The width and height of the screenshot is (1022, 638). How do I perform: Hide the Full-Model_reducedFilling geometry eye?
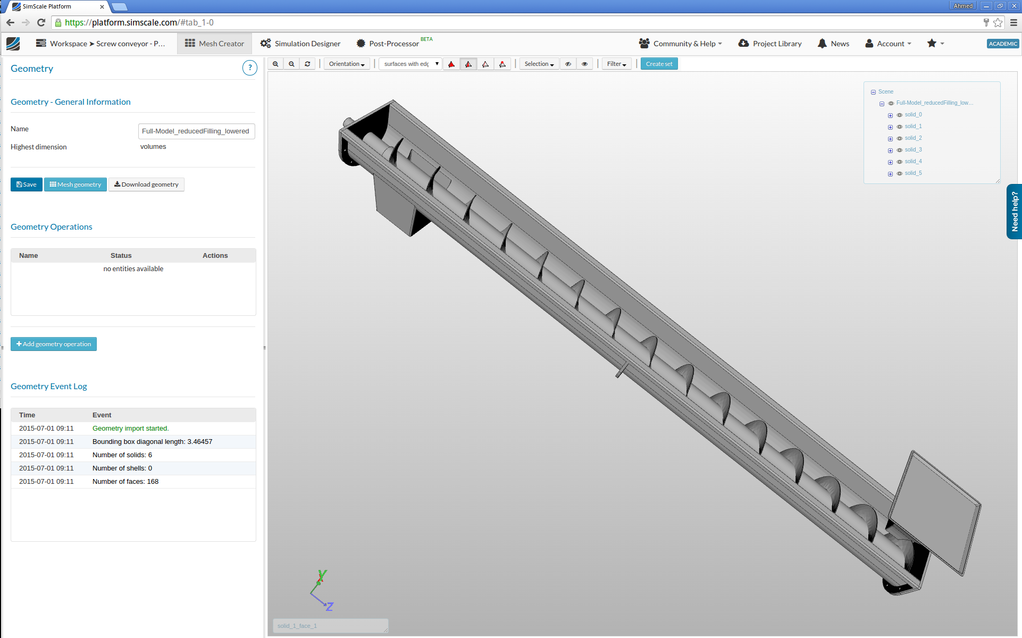point(891,103)
